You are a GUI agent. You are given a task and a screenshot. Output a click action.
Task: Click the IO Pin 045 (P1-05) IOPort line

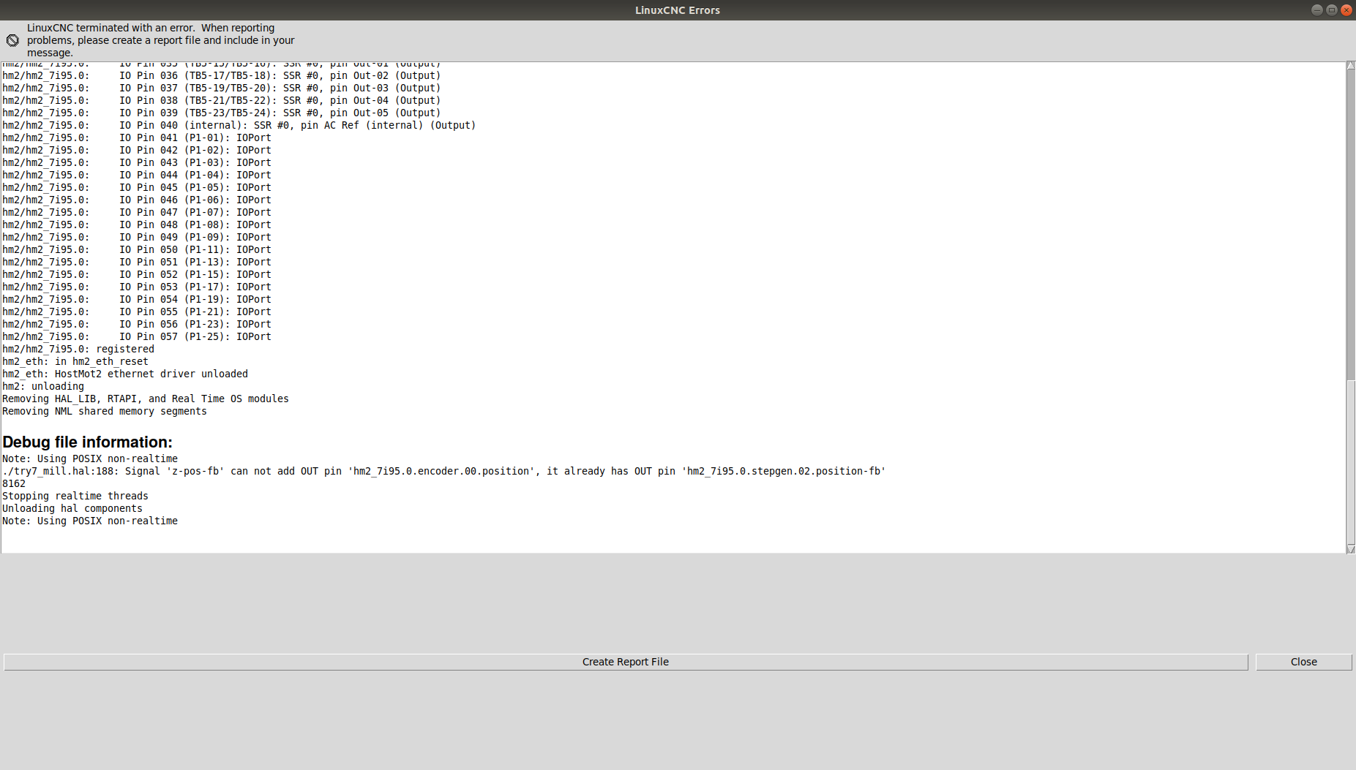coord(137,187)
